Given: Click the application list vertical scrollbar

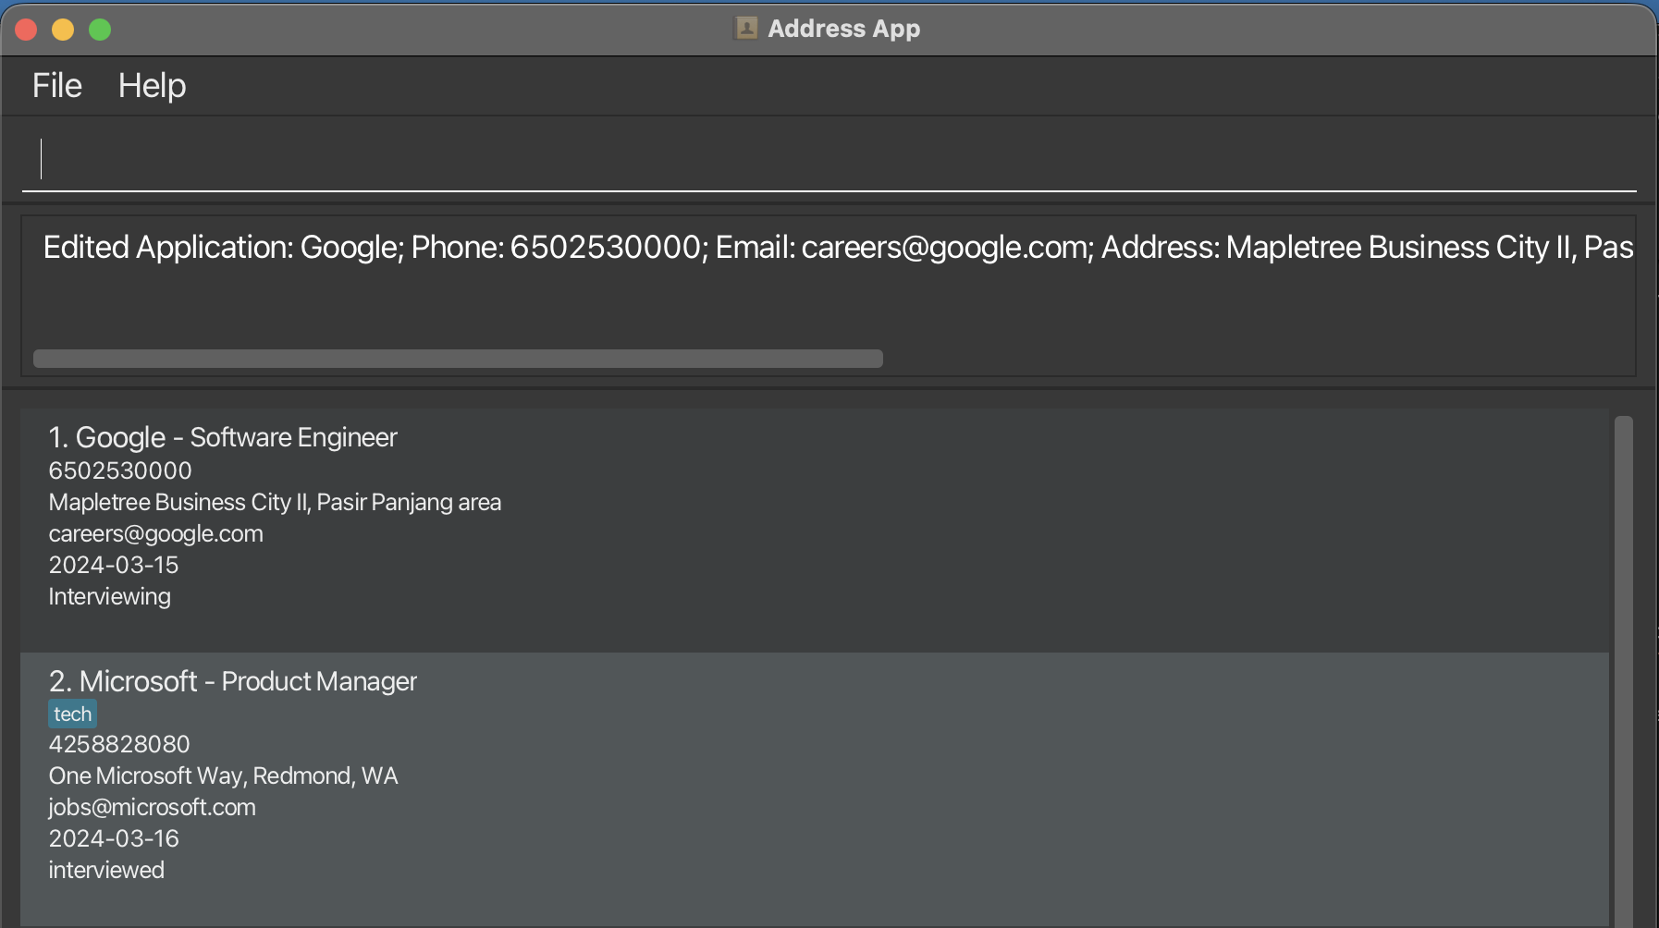Looking at the screenshot, I should [x=1623, y=665].
